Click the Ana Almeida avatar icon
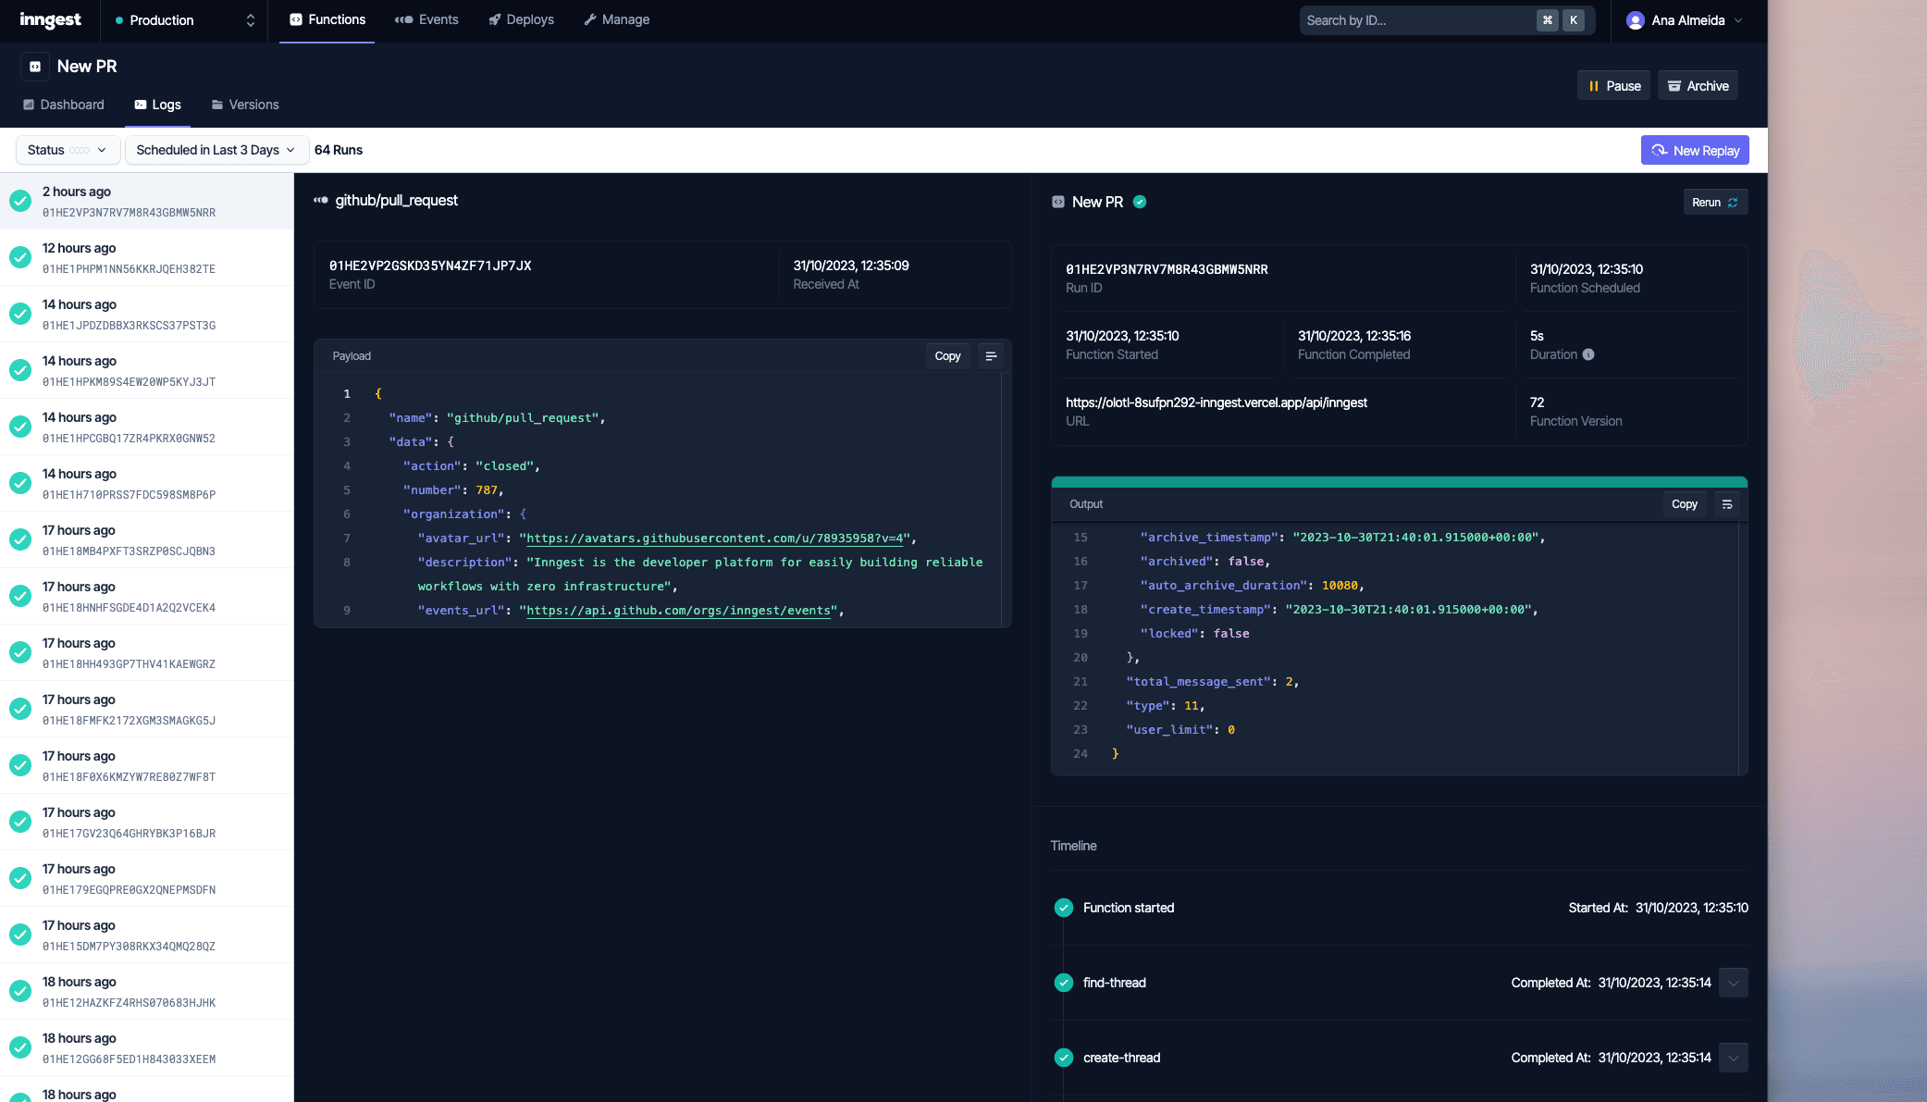This screenshot has width=1927, height=1102. point(1635,20)
